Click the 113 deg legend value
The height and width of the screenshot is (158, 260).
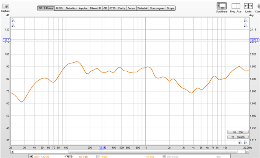coord(150,157)
